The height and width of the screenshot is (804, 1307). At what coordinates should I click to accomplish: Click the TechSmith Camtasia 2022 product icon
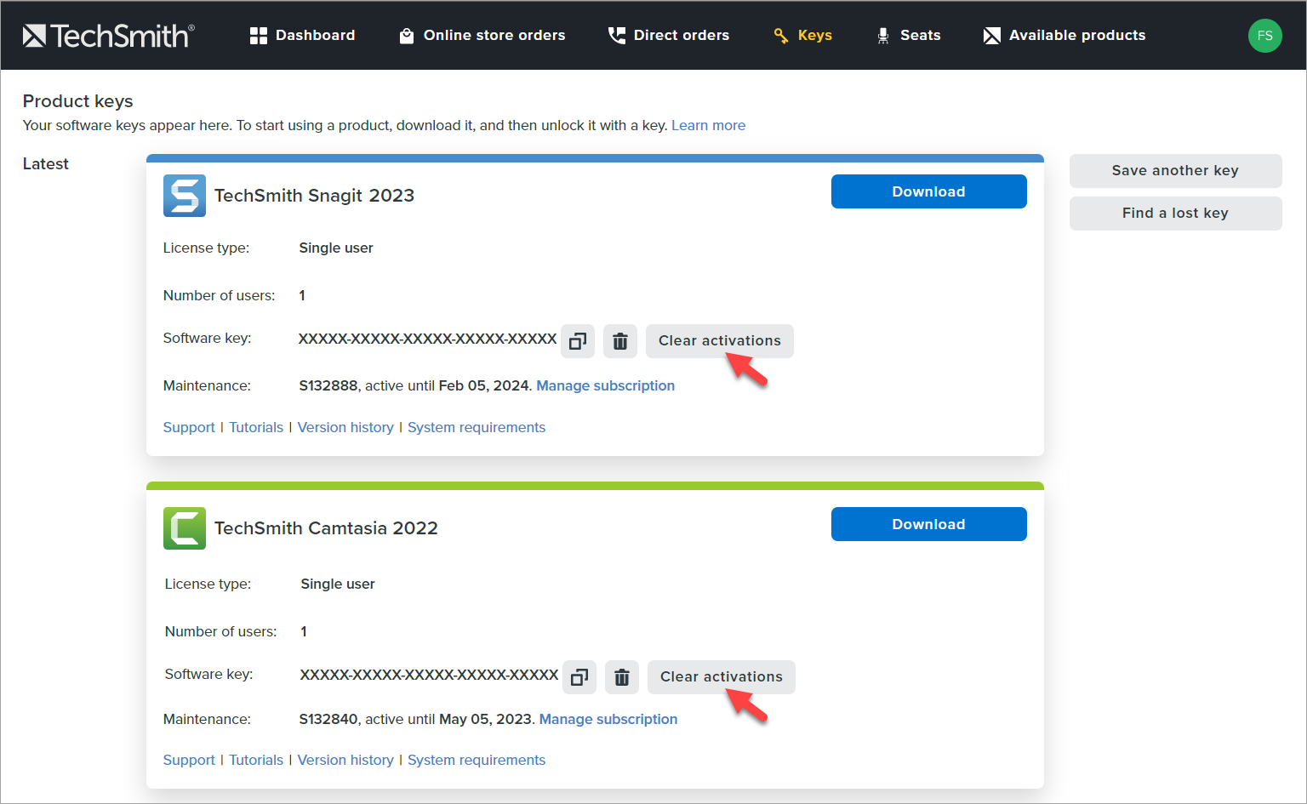[x=184, y=527]
